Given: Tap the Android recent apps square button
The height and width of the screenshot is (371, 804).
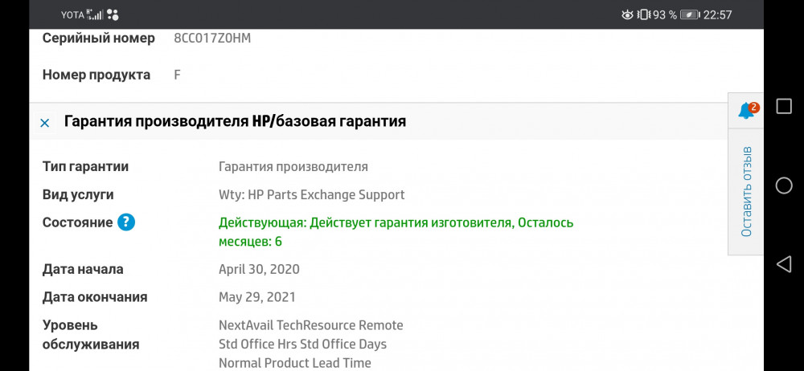Looking at the screenshot, I should 783,106.
